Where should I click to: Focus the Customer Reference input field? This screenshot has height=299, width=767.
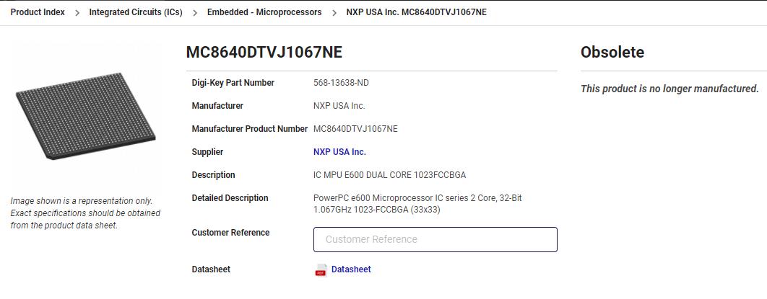(435, 239)
